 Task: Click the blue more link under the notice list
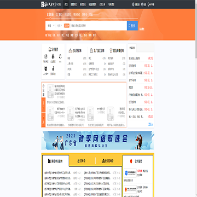click(150, 124)
